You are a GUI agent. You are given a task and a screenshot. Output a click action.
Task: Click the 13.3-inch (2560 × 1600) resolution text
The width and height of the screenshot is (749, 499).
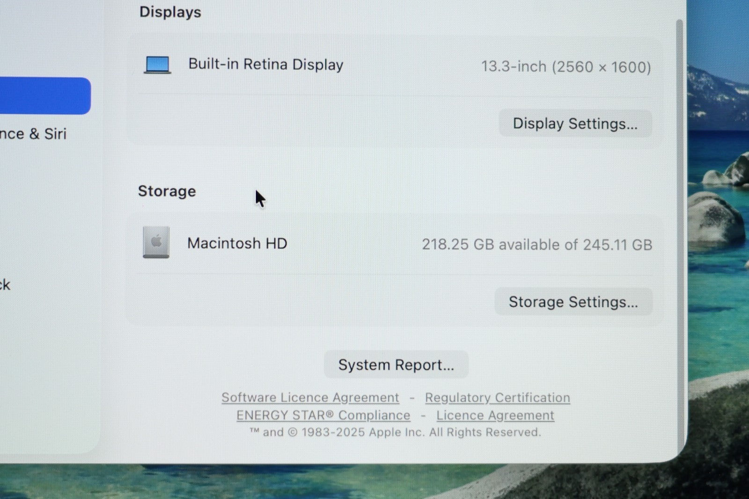coord(565,67)
